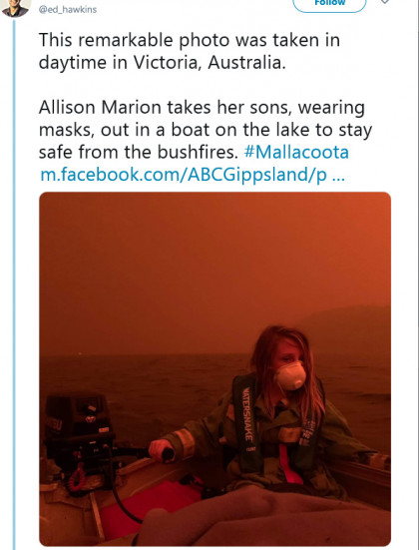
Task: Click the Watersnake life jacket label
Action: 247,414
